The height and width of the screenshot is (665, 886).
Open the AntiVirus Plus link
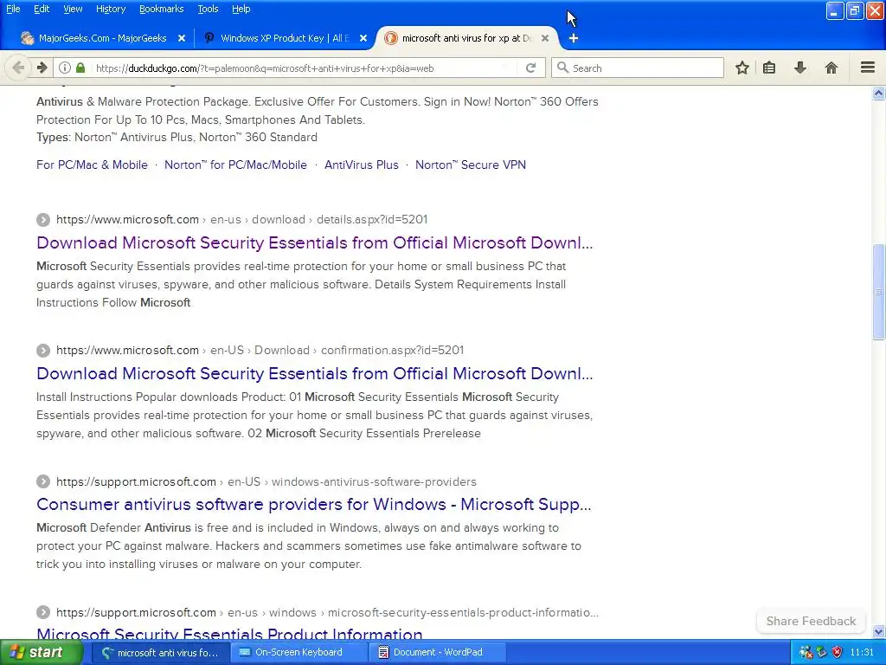(362, 165)
